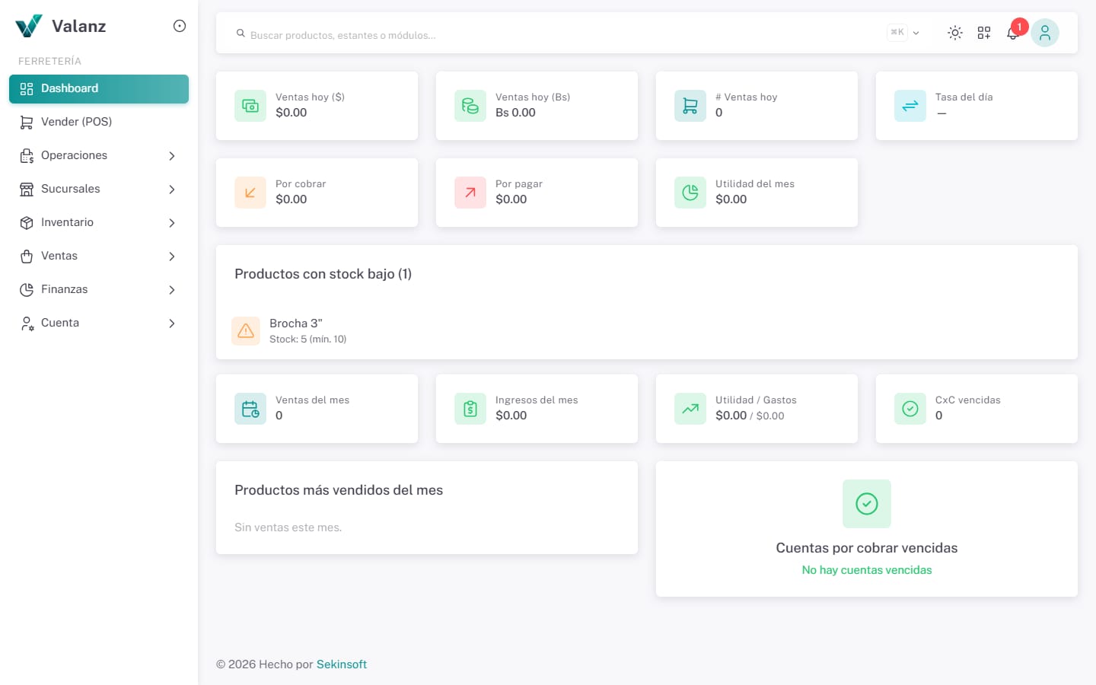Expand the Inventario submenu chevron

(x=172, y=223)
